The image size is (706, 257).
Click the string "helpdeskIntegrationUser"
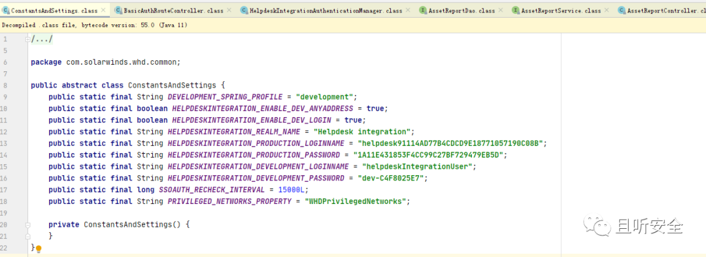417,167
